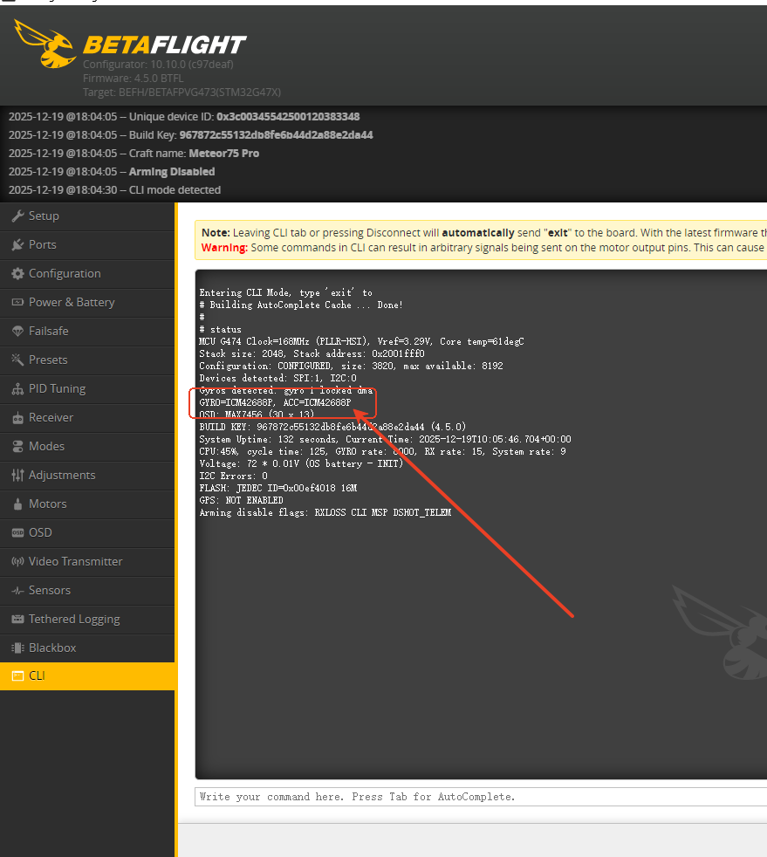Click the Motors icon
Screen dimensions: 767x857
(x=18, y=504)
